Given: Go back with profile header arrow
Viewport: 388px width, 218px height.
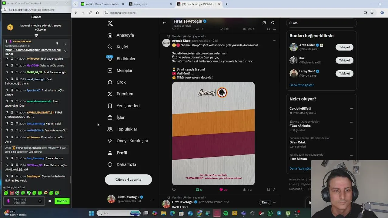Looking at the screenshot, I should [164, 23].
